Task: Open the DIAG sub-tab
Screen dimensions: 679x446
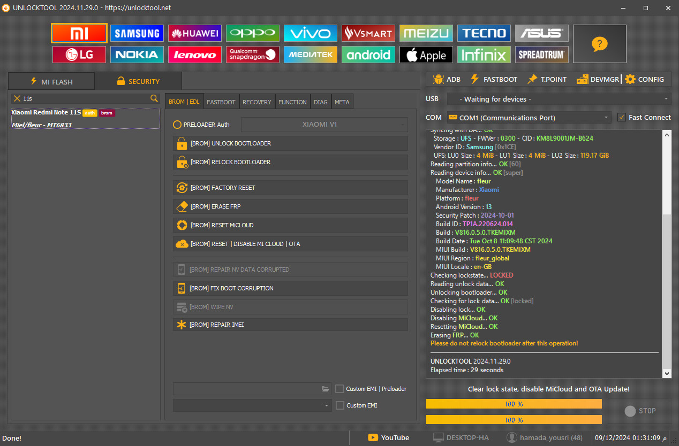Action: 321,102
